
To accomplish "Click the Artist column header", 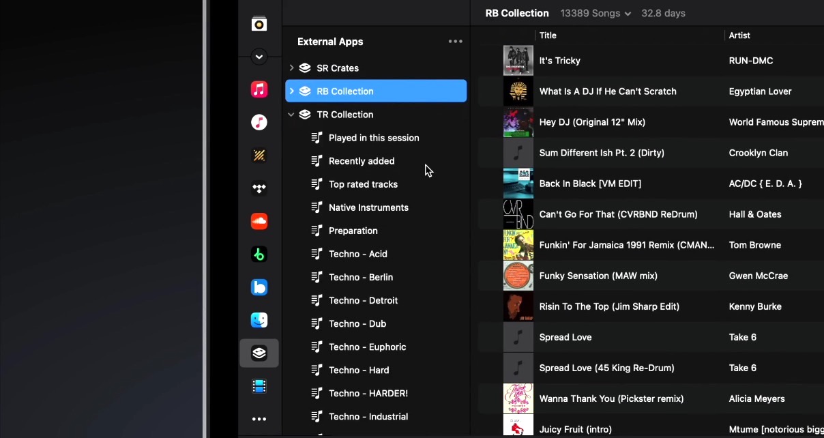I will click(739, 35).
